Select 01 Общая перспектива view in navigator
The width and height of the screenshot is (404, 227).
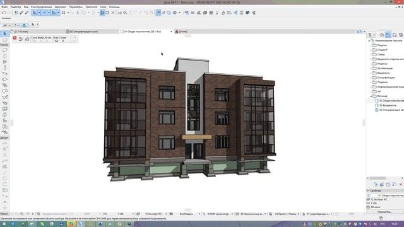click(x=389, y=101)
